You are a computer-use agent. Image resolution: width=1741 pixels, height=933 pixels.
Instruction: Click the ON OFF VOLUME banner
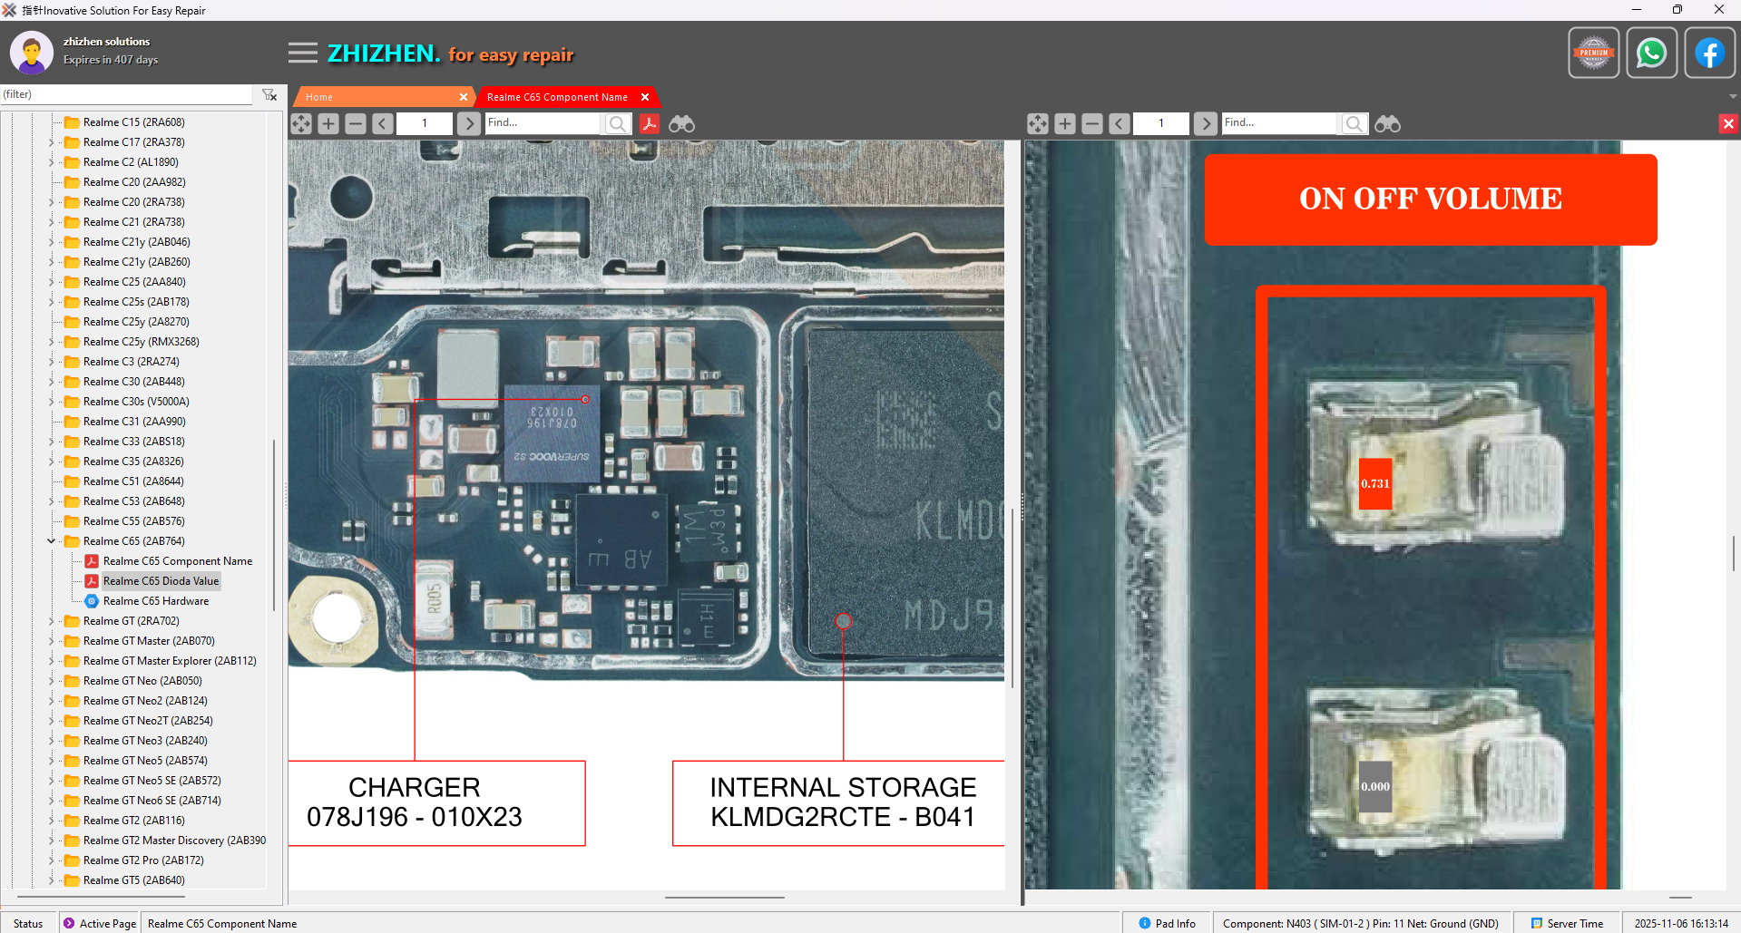(x=1431, y=199)
